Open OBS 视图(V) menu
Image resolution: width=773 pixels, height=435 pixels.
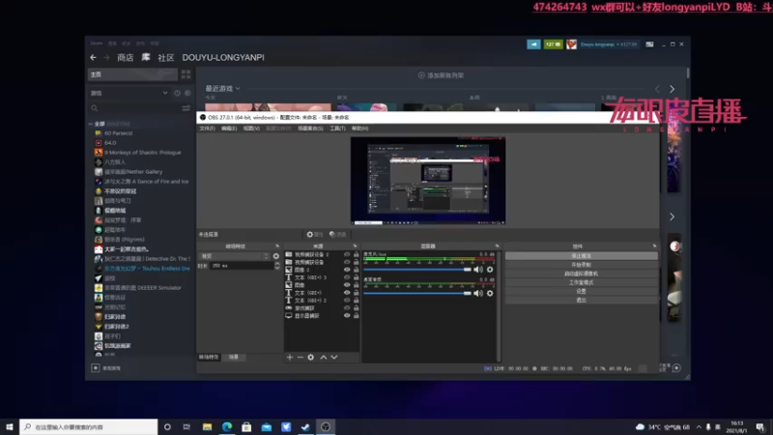(x=251, y=129)
